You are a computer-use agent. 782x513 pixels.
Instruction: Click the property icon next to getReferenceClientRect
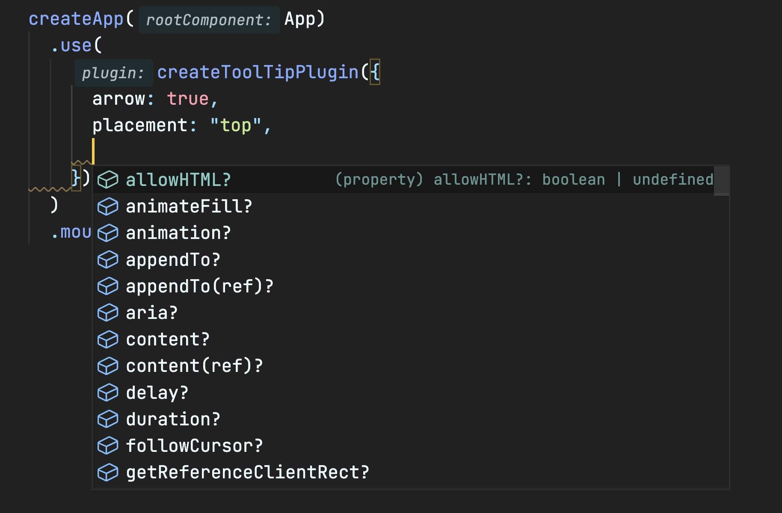tap(108, 473)
